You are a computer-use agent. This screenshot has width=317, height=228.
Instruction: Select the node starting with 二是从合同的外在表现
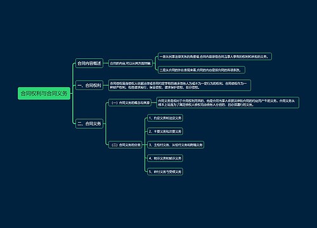202,70
